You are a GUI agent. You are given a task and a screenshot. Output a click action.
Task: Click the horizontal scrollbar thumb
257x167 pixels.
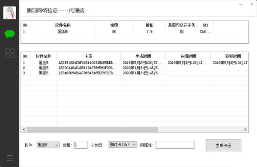[92, 129]
